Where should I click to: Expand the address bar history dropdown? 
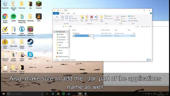pyautogui.click(x=136, y=27)
